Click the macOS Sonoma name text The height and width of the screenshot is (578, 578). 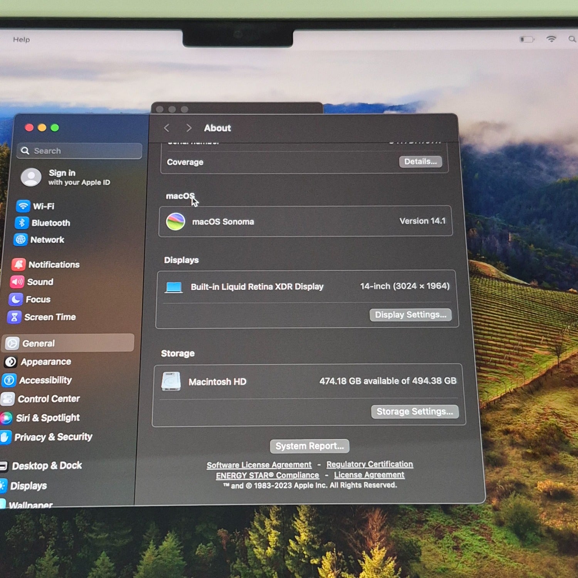tap(223, 222)
